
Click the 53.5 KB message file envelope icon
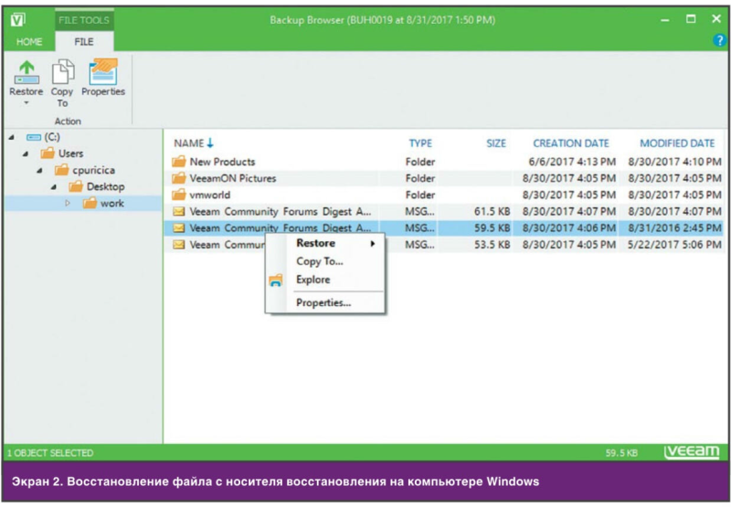pyautogui.click(x=178, y=245)
